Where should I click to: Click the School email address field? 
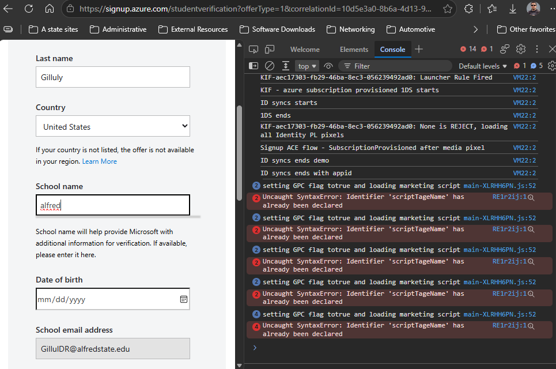tap(113, 348)
